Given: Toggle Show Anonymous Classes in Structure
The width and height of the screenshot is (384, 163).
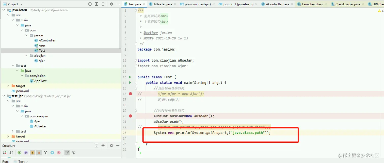Looking at the screenshot, I should pyautogui.click(x=52, y=153).
